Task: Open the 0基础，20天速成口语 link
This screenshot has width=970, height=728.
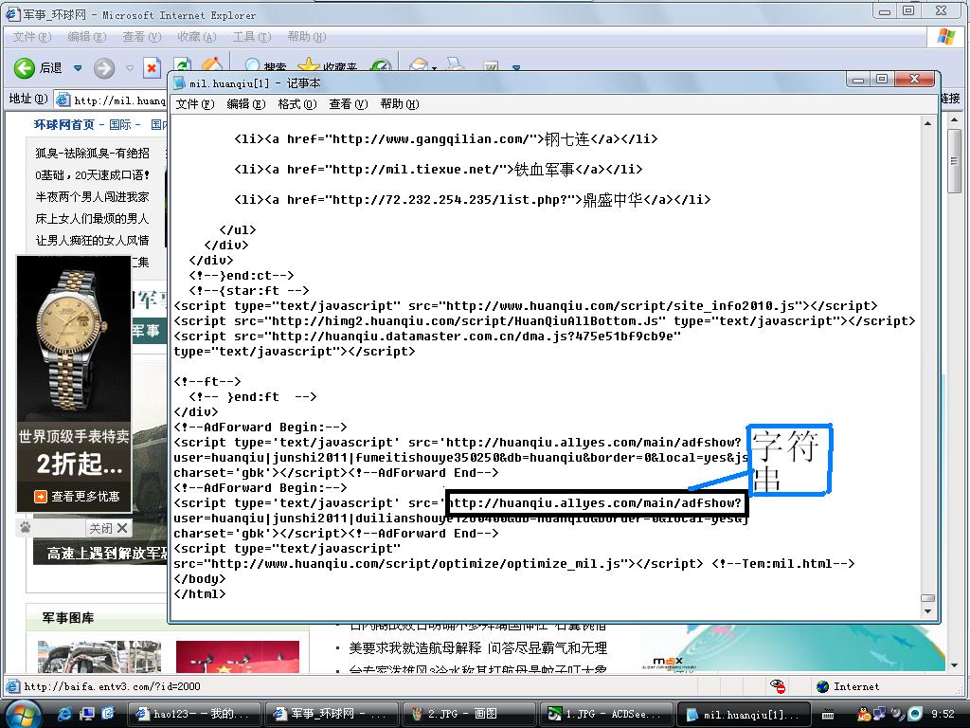Action: pyautogui.click(x=92, y=175)
